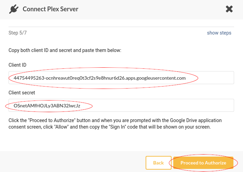This screenshot has height=172, width=243.
Task: Open the show steps link
Action: [x=219, y=33]
